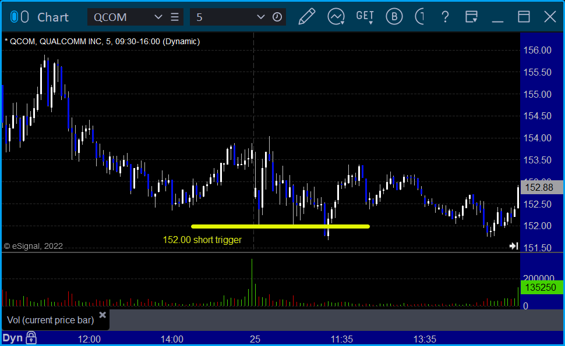Click the Dyn label at bottom left
This screenshot has width=565, height=346.
(x=13, y=338)
